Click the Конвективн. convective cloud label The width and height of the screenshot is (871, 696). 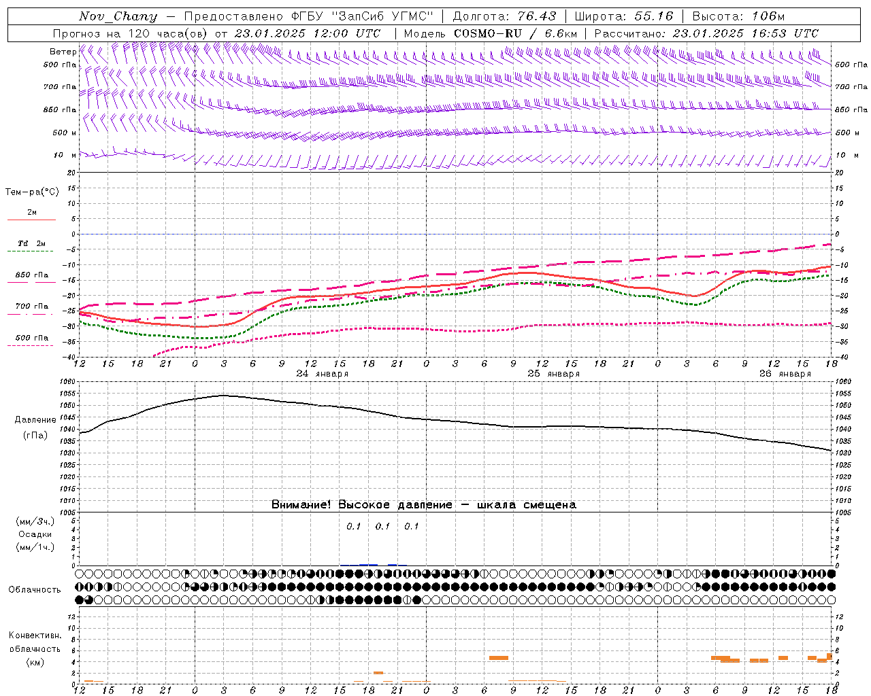[x=35, y=636]
